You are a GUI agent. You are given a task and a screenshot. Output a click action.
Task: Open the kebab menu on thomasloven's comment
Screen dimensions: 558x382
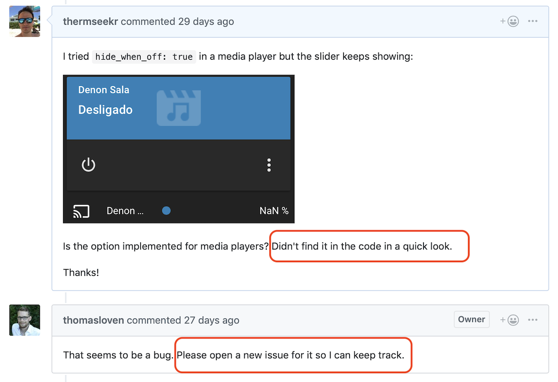click(x=533, y=319)
